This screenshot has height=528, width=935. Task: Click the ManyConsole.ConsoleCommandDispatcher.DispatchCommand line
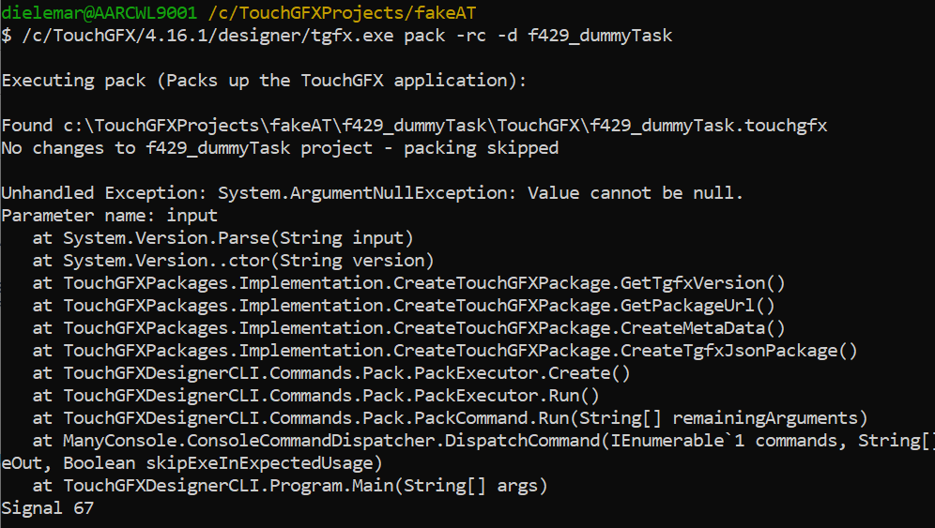coord(483,441)
